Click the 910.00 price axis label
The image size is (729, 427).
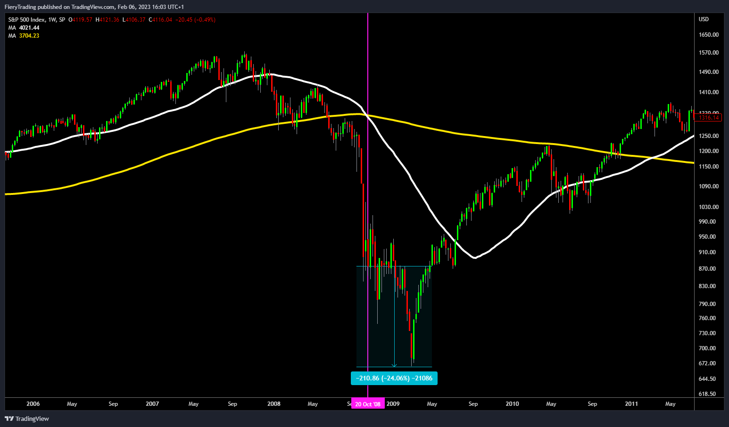coord(707,252)
